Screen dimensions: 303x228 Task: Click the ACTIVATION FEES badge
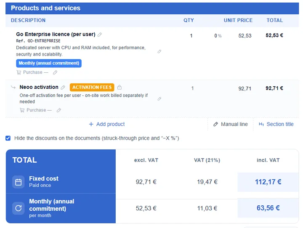tap(92, 87)
